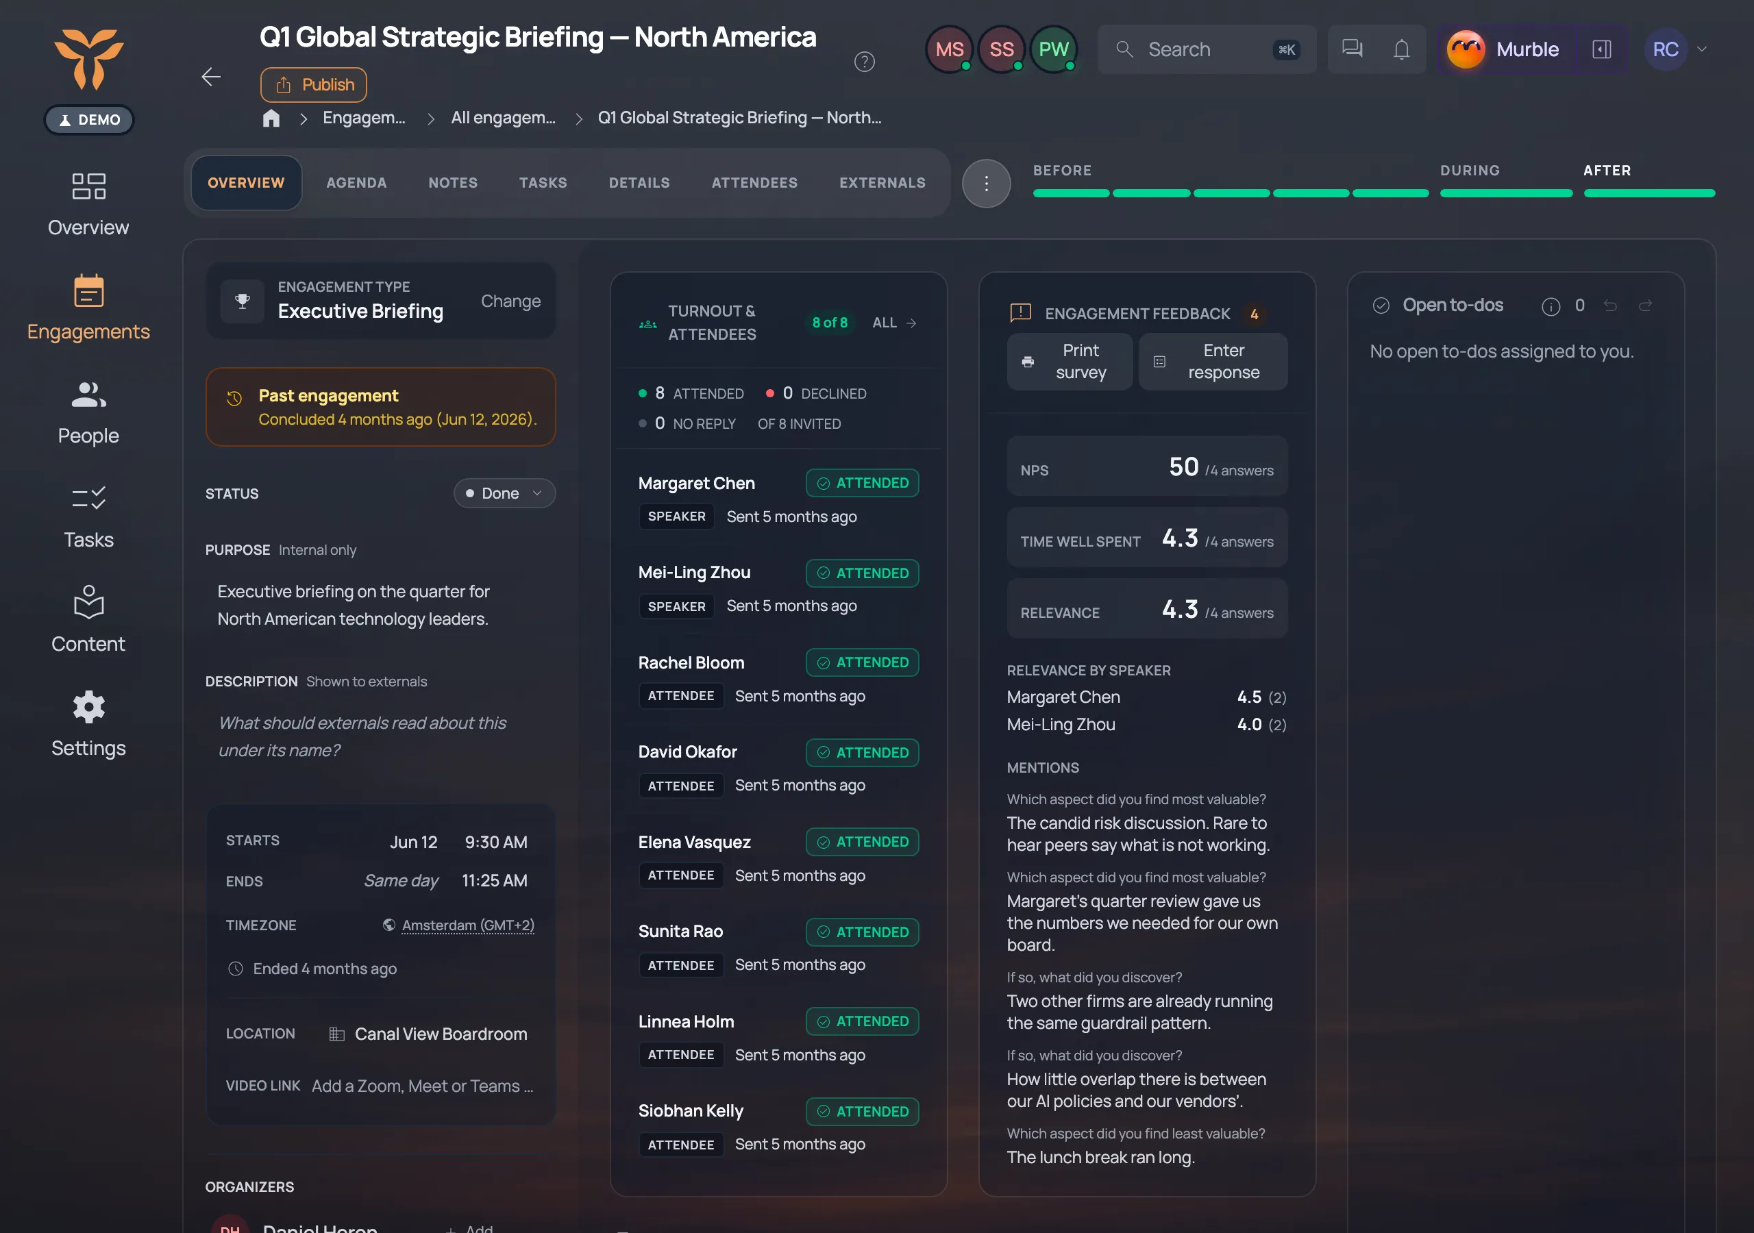Click Change engagement type

[x=511, y=301]
